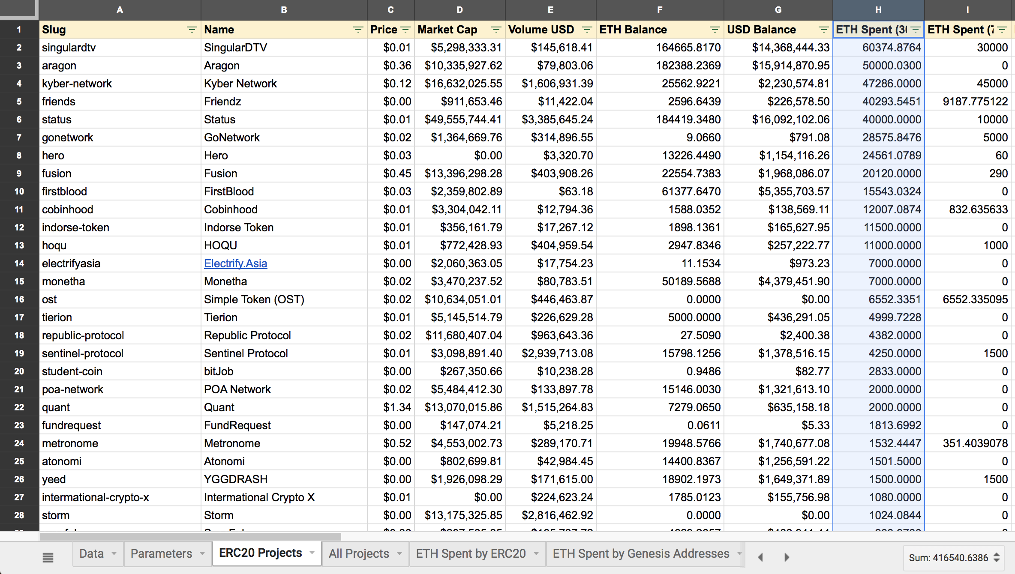
Task: Open filter icon in Slug header
Action: tap(192, 30)
